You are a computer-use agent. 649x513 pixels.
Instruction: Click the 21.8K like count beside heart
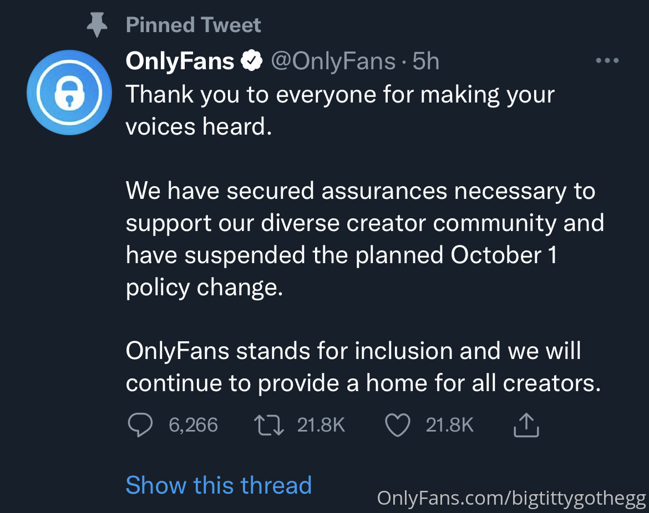coord(449,425)
